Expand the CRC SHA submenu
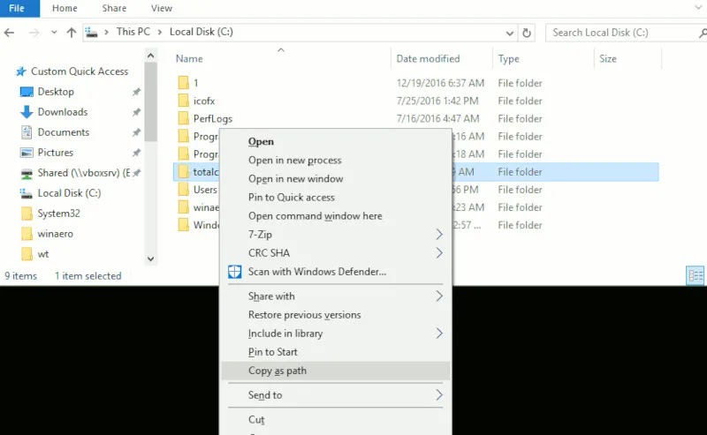Image resolution: width=707 pixels, height=435 pixels. 336,252
